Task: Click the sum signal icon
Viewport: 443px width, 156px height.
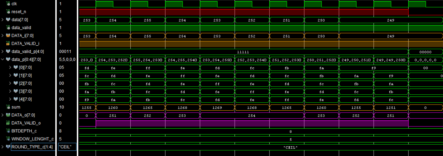Action: tap(8, 107)
